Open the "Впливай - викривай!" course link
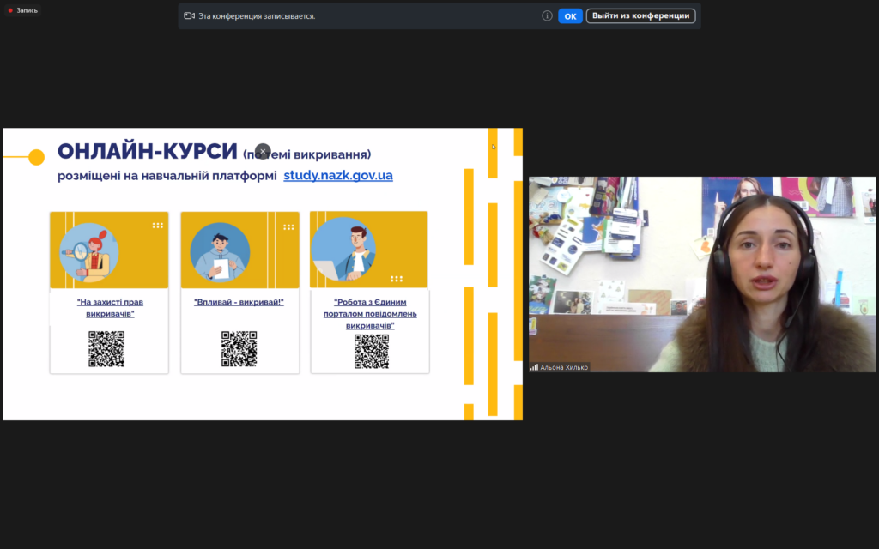Viewport: 879px width, 549px height. (x=239, y=302)
